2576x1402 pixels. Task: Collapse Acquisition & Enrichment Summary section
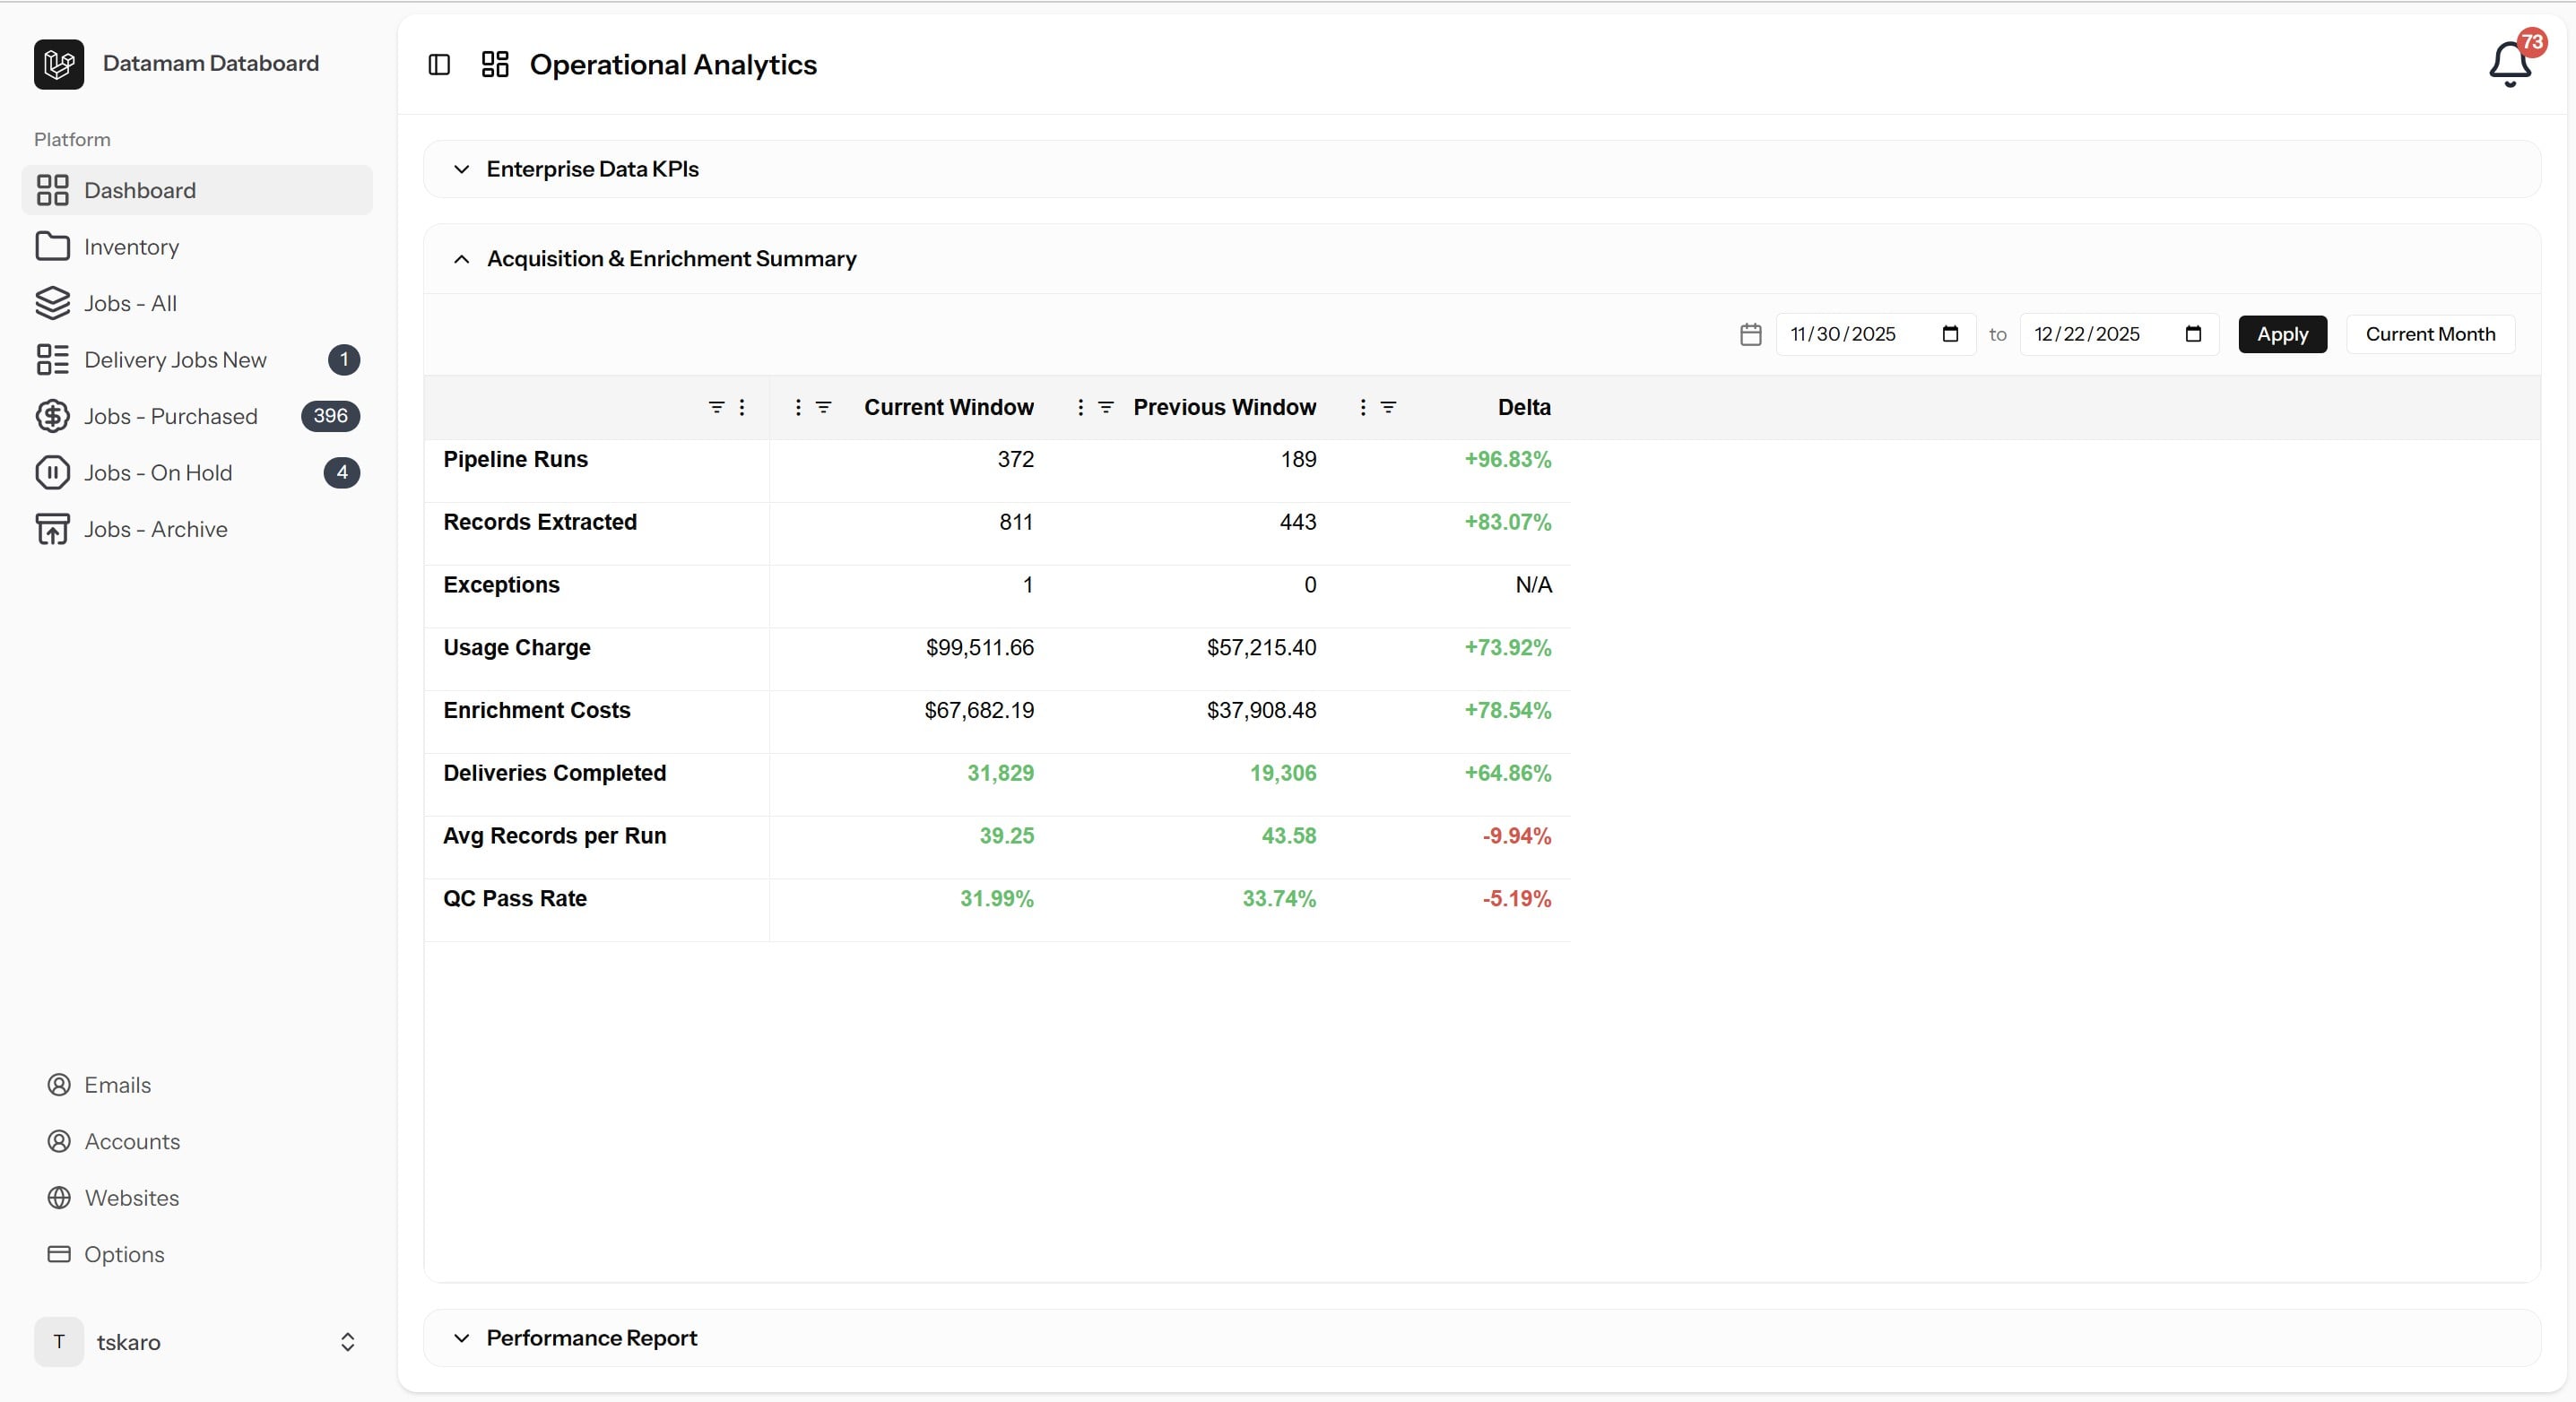461,259
